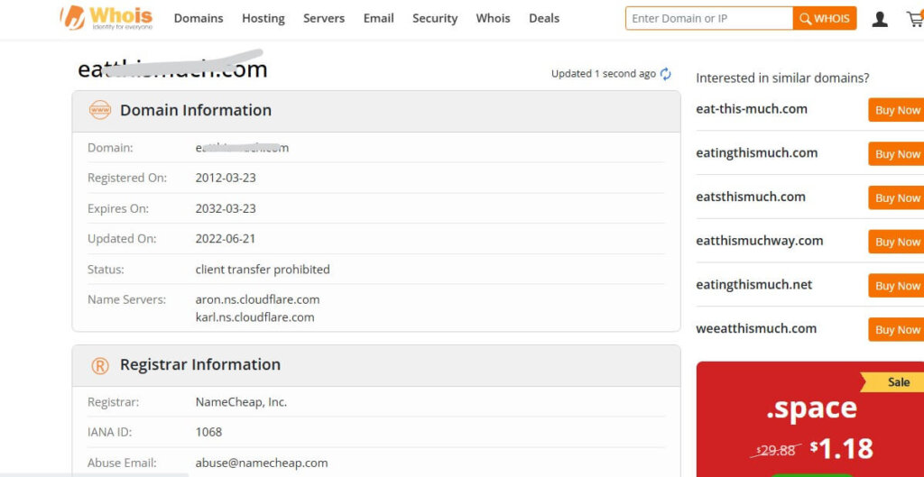Click the orange WHOIS search button
Image resolution: width=924 pixels, height=477 pixels.
pyautogui.click(x=825, y=18)
